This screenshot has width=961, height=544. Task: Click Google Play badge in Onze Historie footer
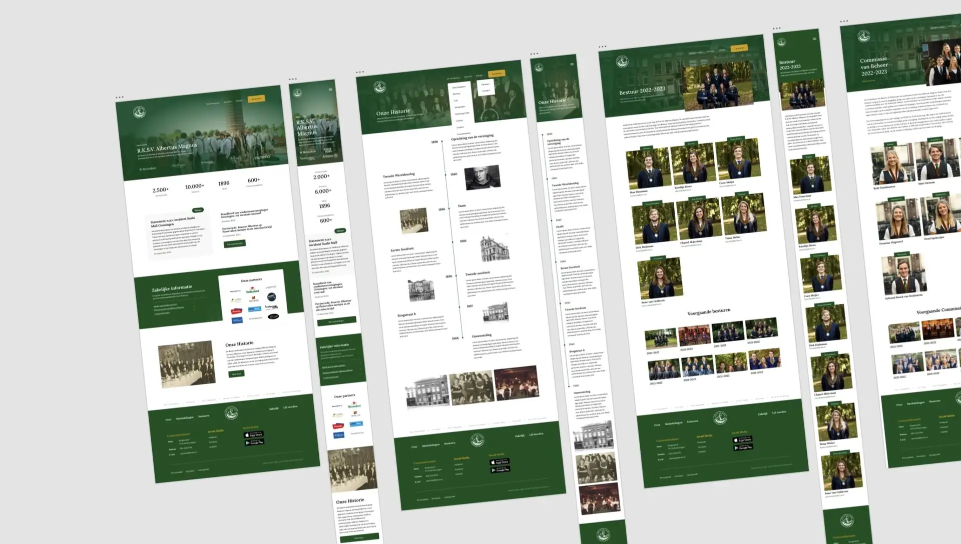click(500, 469)
